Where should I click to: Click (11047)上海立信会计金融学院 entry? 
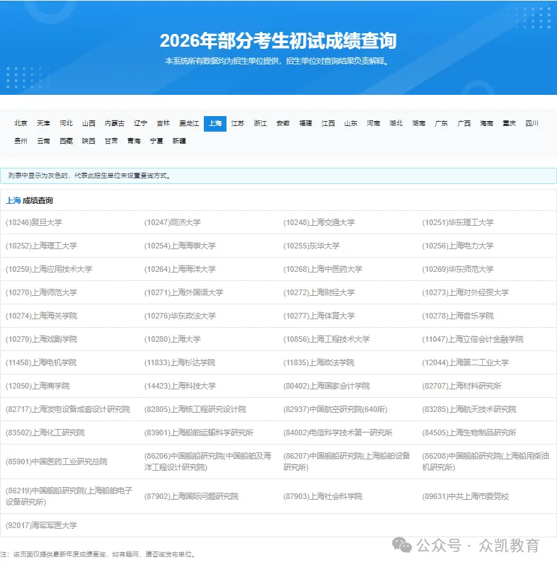pyautogui.click(x=473, y=339)
